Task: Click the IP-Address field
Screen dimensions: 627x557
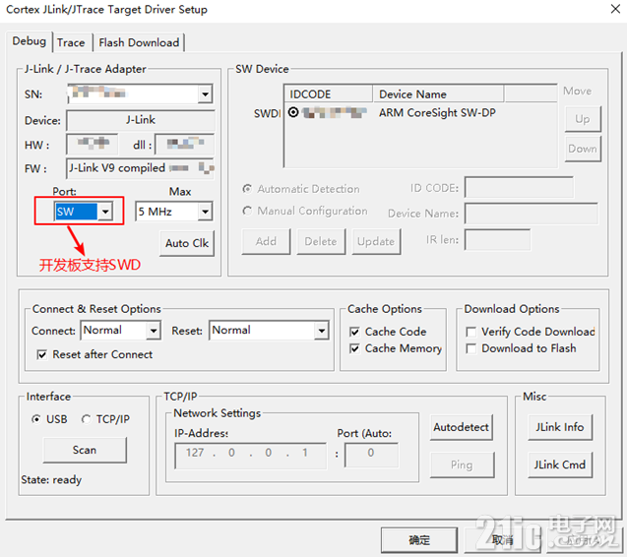Action: 250,455
